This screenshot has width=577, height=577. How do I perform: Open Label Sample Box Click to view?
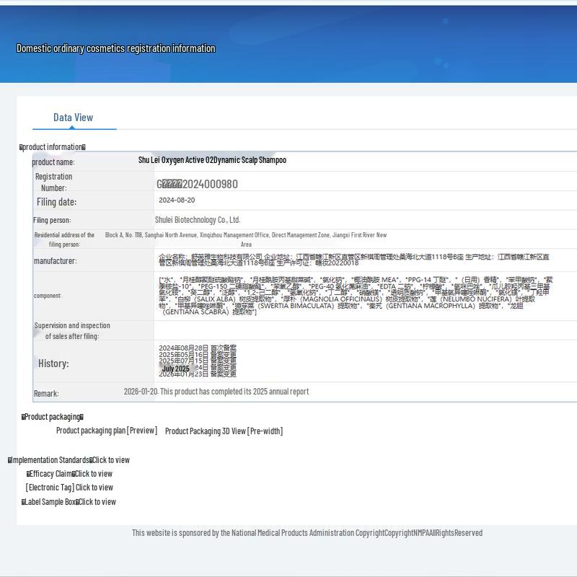tap(69, 501)
